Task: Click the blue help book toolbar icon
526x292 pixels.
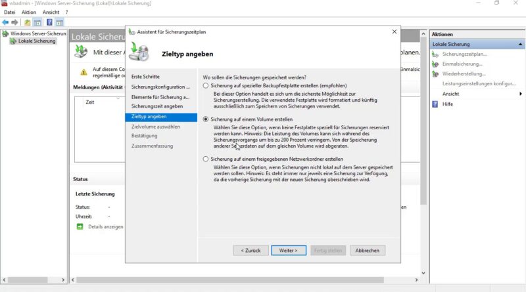Action: pyautogui.click(x=49, y=22)
